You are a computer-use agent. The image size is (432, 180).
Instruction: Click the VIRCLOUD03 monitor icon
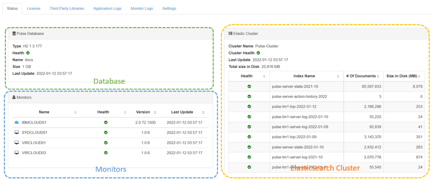pos(17,153)
